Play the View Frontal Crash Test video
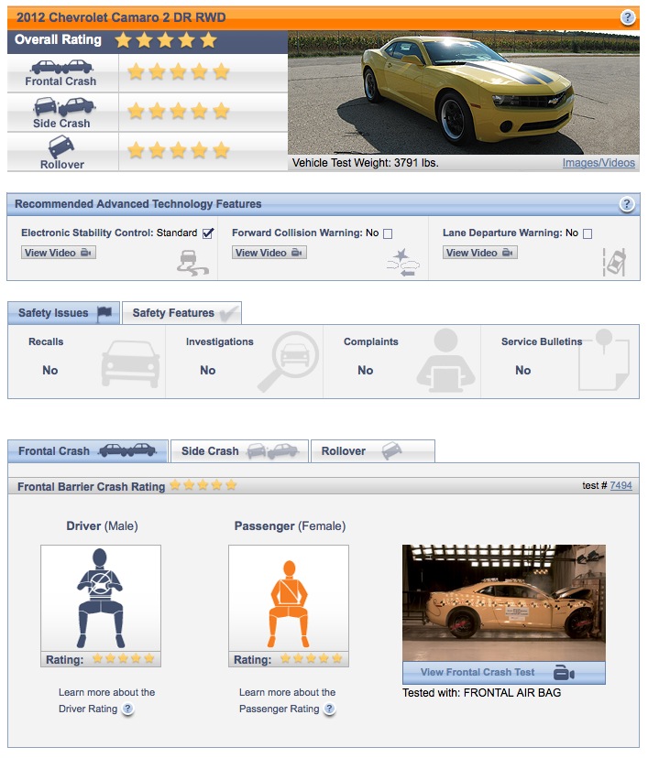 click(504, 673)
